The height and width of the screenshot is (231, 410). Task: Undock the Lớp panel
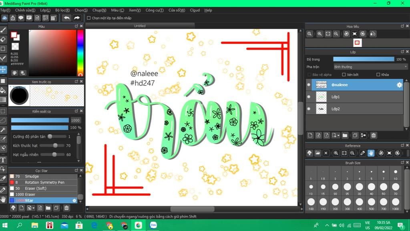pos(402,52)
